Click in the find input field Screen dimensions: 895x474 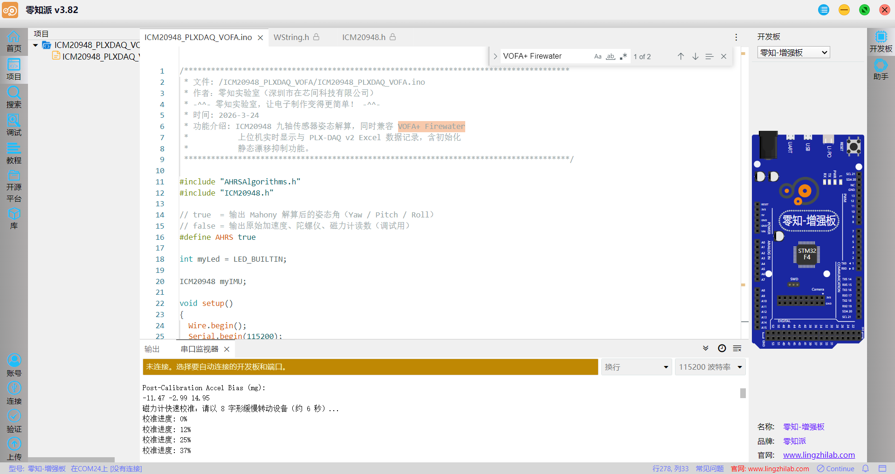545,56
